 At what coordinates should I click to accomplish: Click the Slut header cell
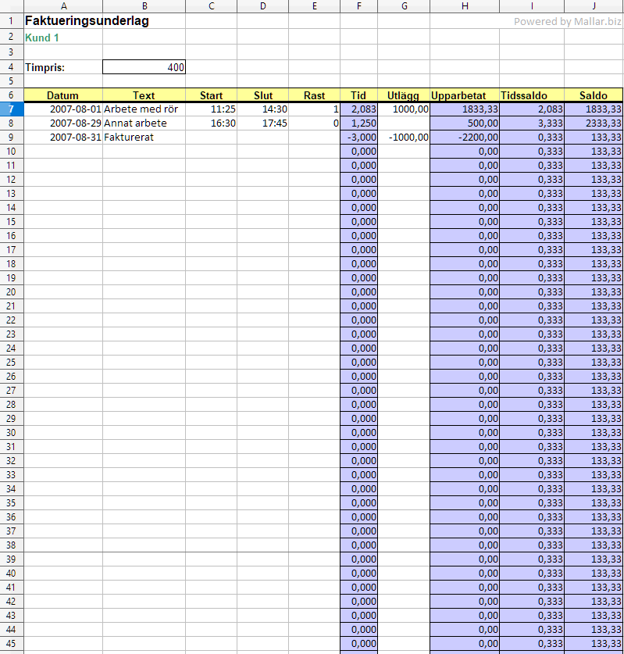click(263, 95)
